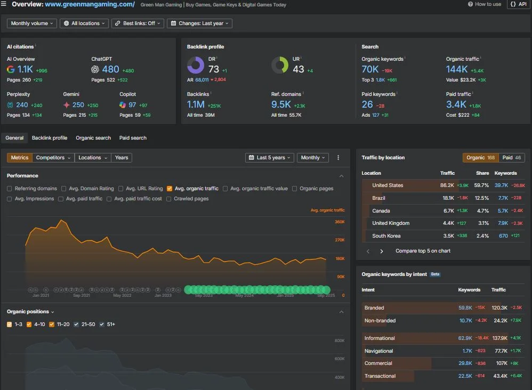
Task: Open the How to use help
Action: tap(484, 4)
